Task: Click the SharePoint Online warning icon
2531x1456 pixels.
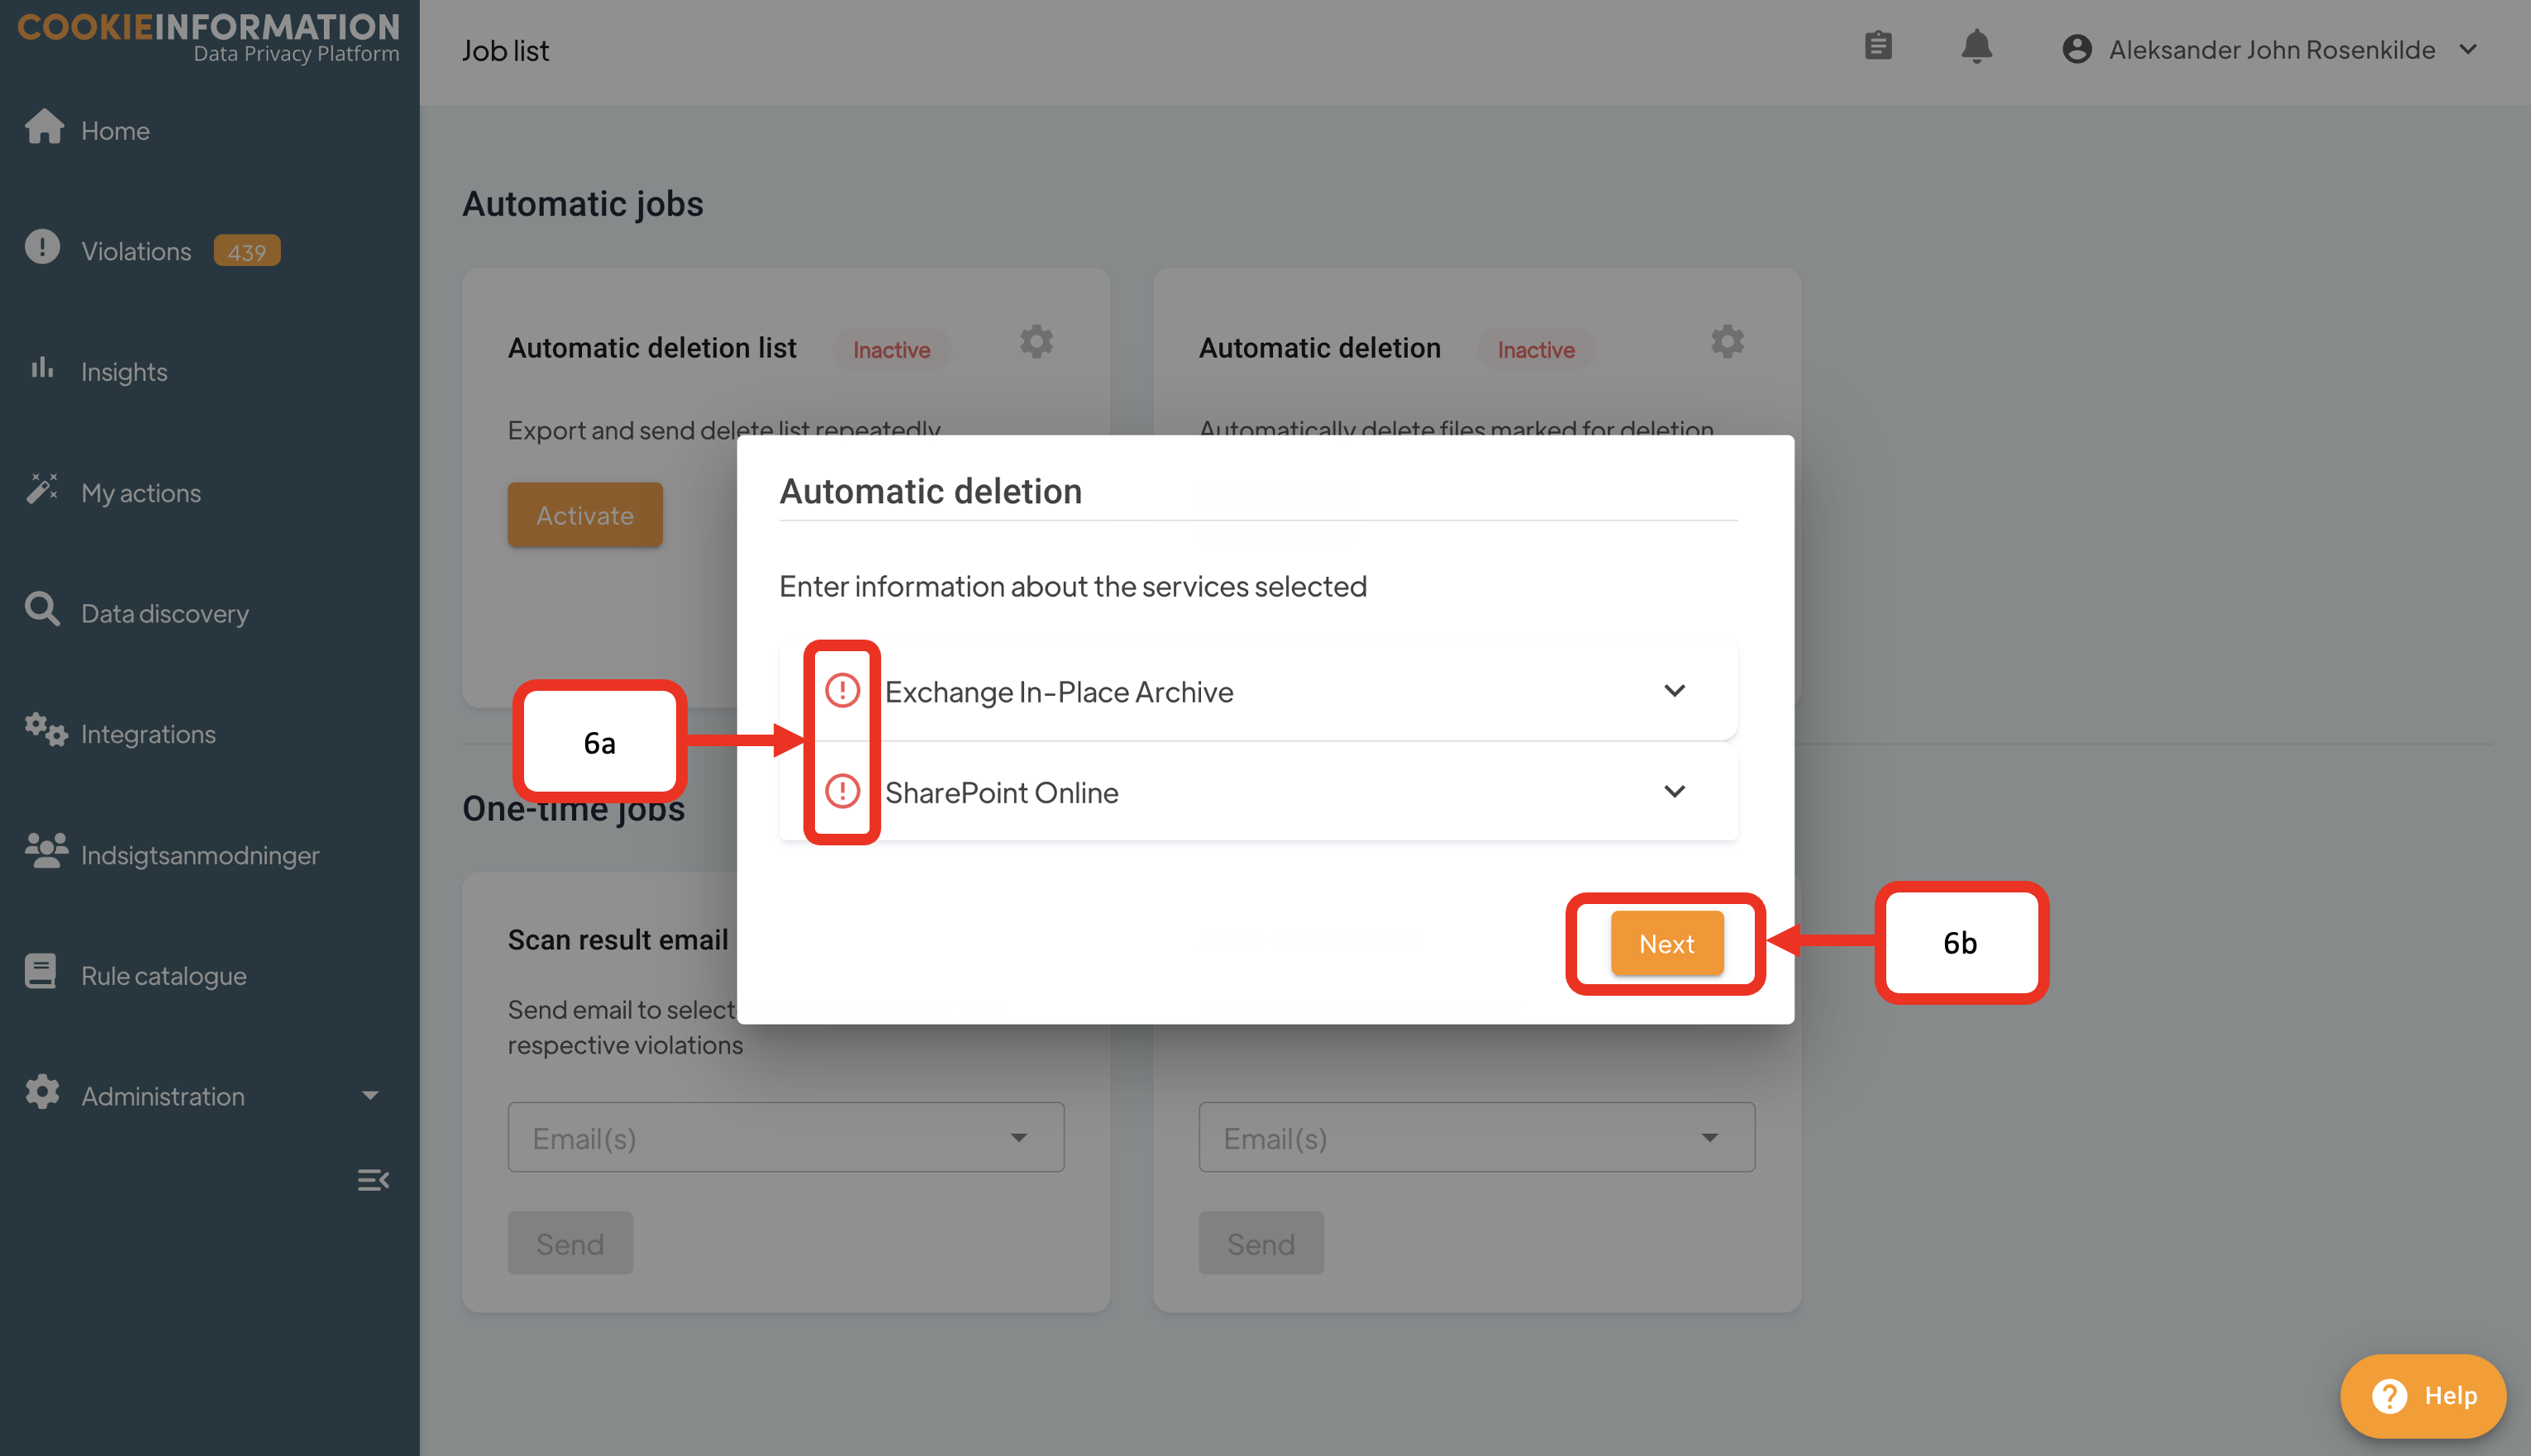Action: (842, 791)
